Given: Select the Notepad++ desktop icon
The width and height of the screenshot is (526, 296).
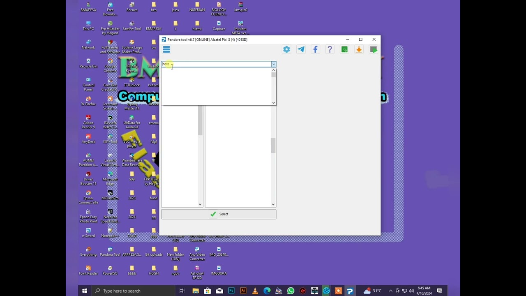Looking at the screenshot, I should point(110,233).
